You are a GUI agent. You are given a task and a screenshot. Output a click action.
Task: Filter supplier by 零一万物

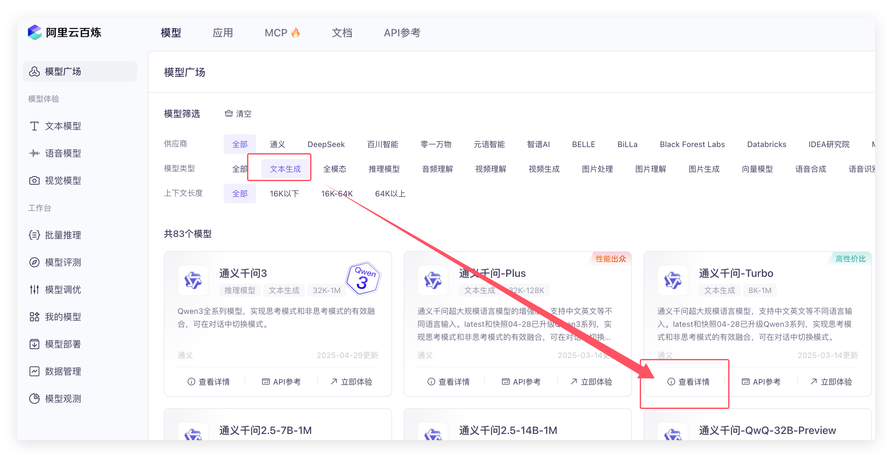tap(436, 144)
